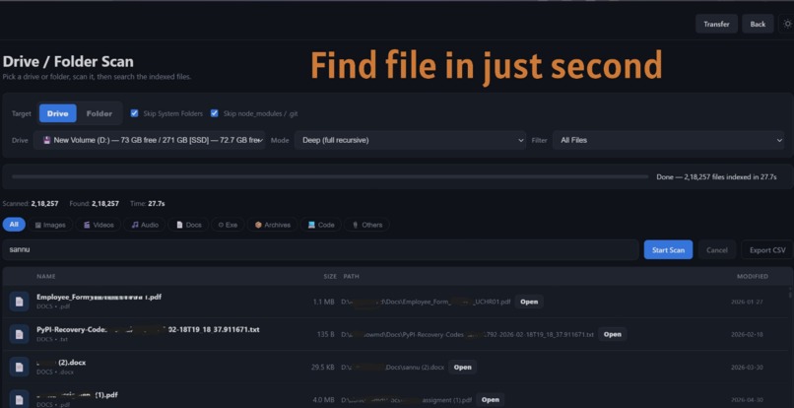Click the search field containing sannu
The image size is (794, 408).
point(320,250)
